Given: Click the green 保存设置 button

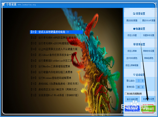Looking at the screenshot, I should click(x=149, y=109).
